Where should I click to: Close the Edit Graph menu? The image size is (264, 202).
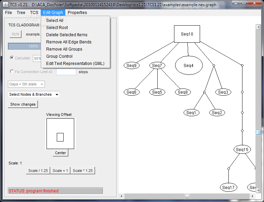(x=53, y=13)
